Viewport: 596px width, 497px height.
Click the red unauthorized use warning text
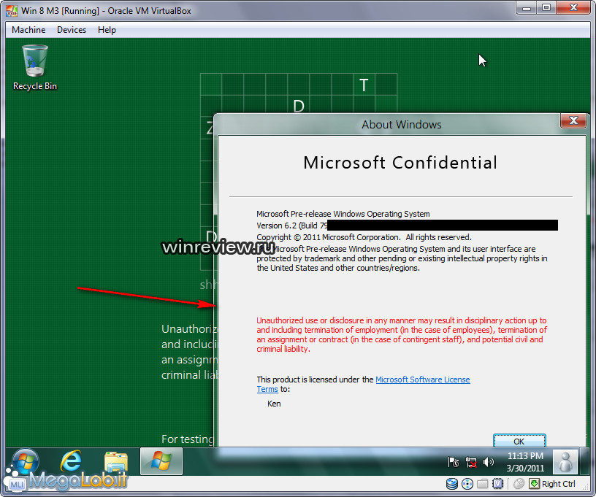402,334
